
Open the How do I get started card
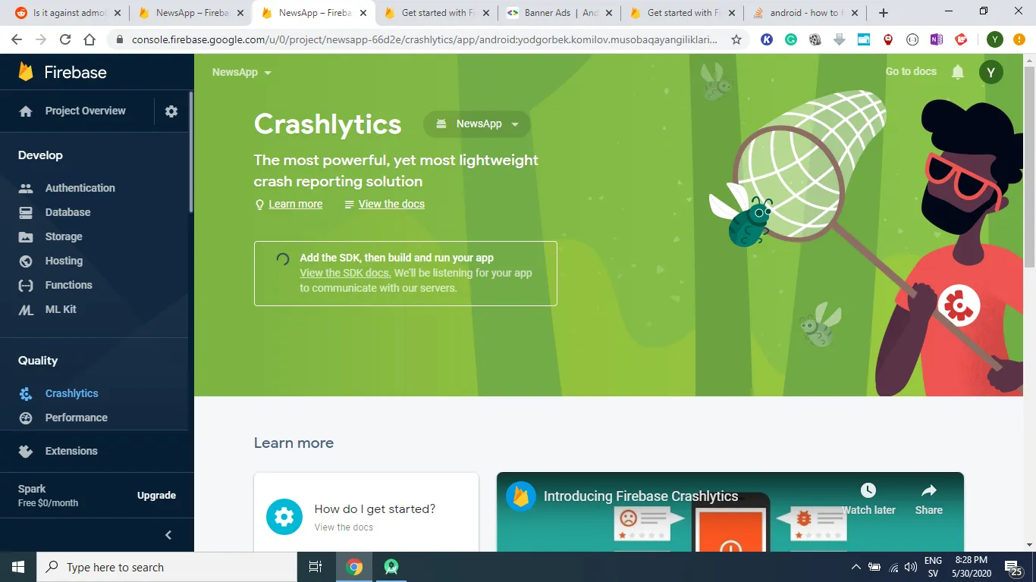[366, 512]
